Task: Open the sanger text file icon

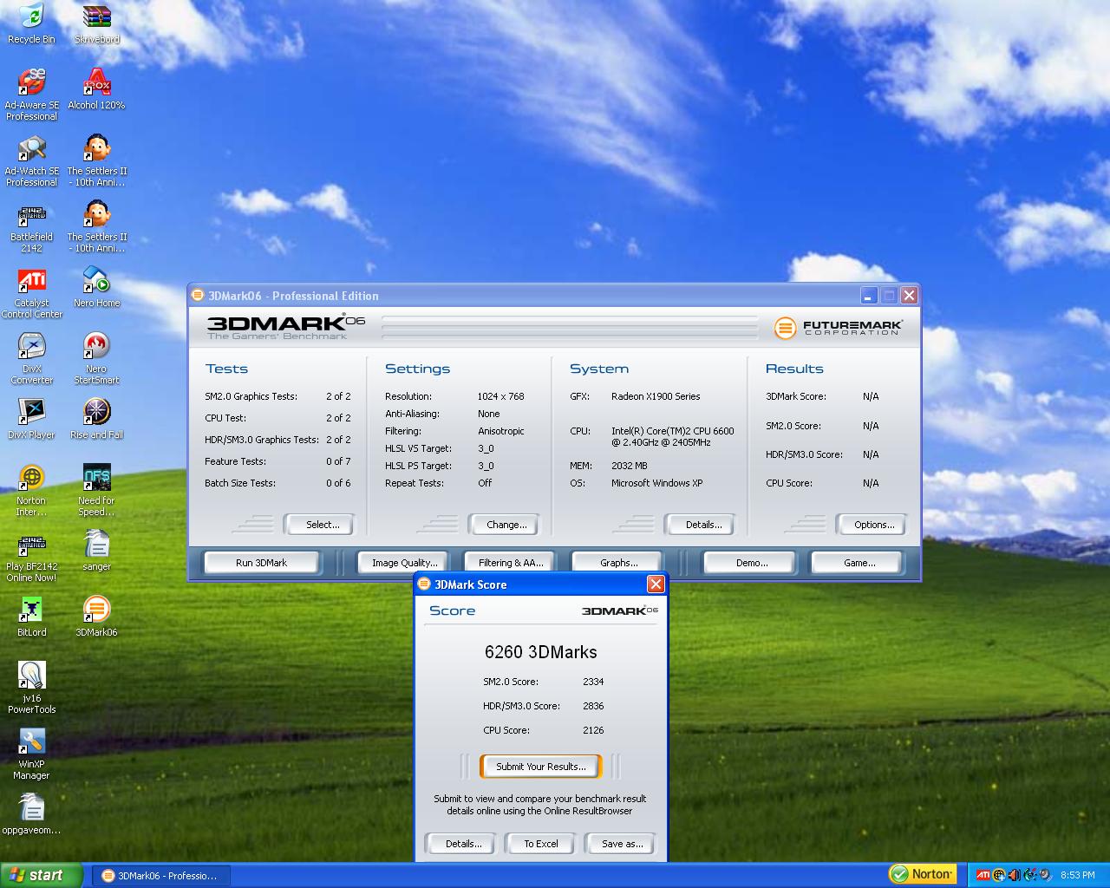Action: 96,551
